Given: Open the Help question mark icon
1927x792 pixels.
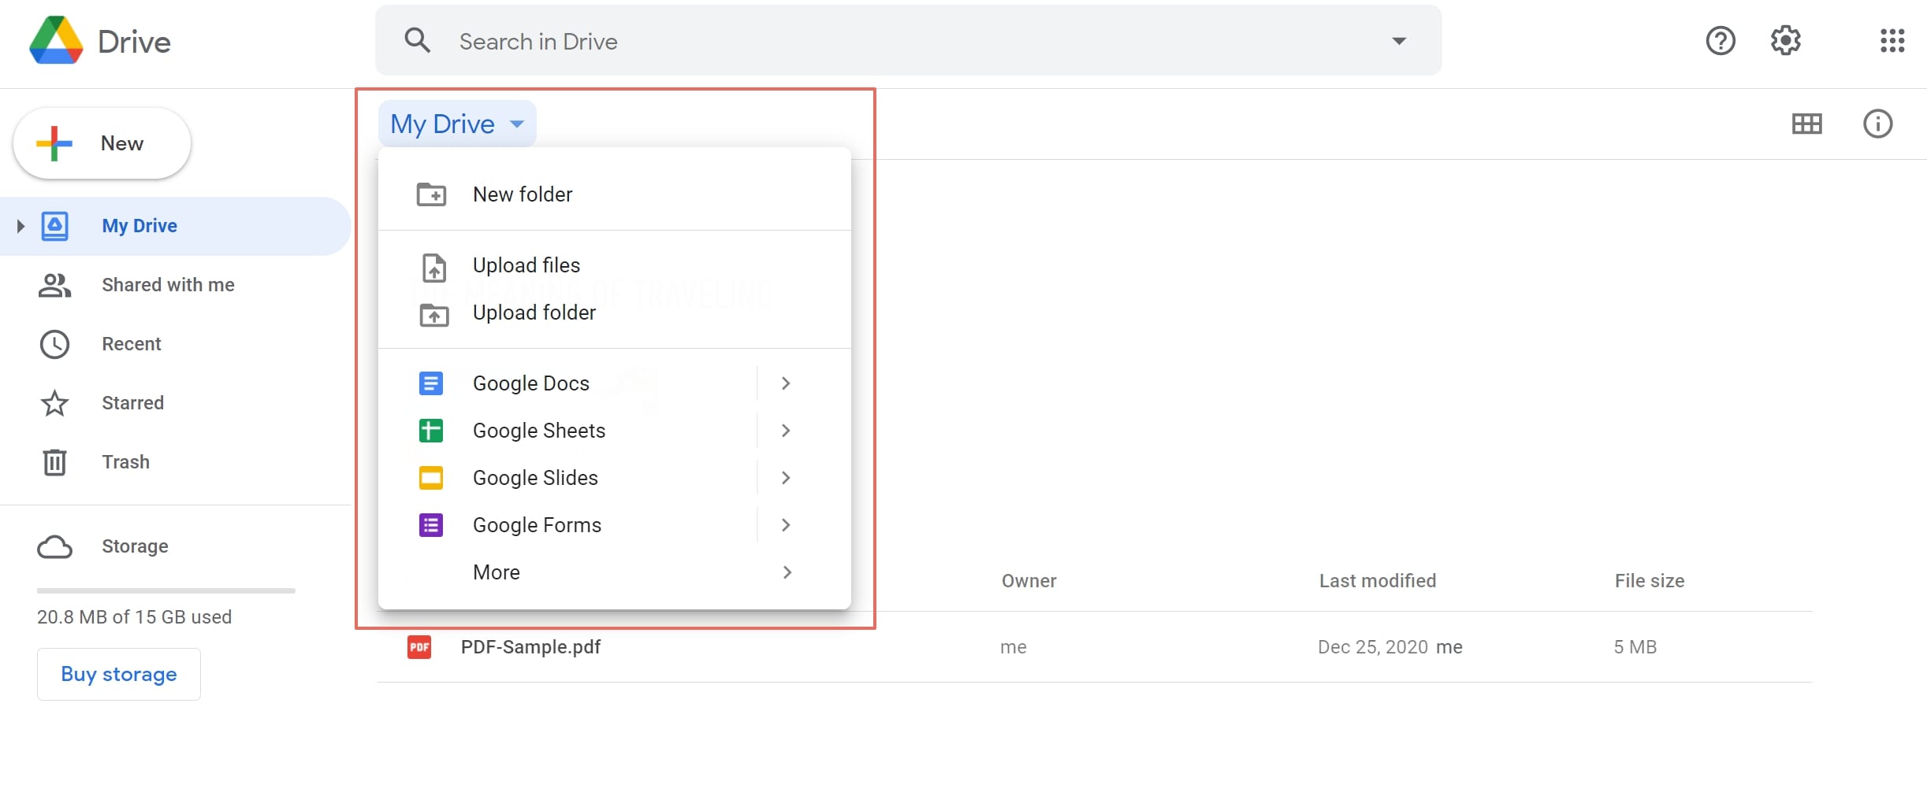Looking at the screenshot, I should [x=1720, y=41].
